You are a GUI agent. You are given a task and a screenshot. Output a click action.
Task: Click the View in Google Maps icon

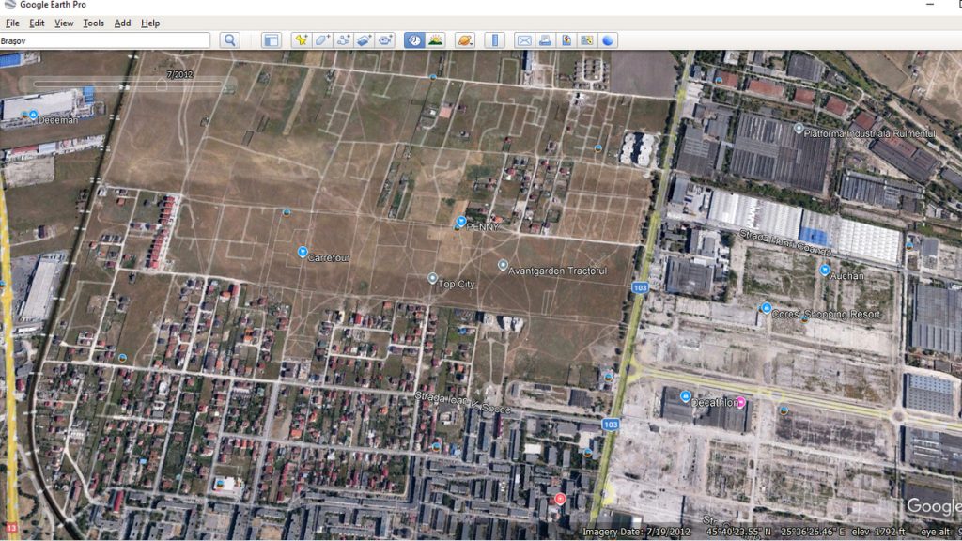tap(586, 40)
